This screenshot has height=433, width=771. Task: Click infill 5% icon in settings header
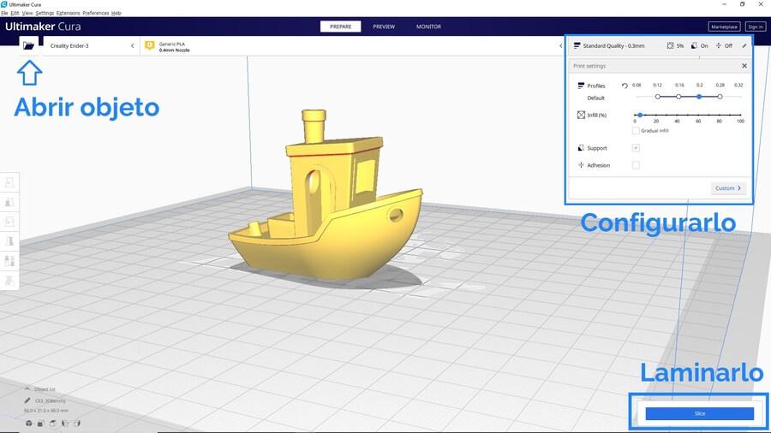click(670, 45)
